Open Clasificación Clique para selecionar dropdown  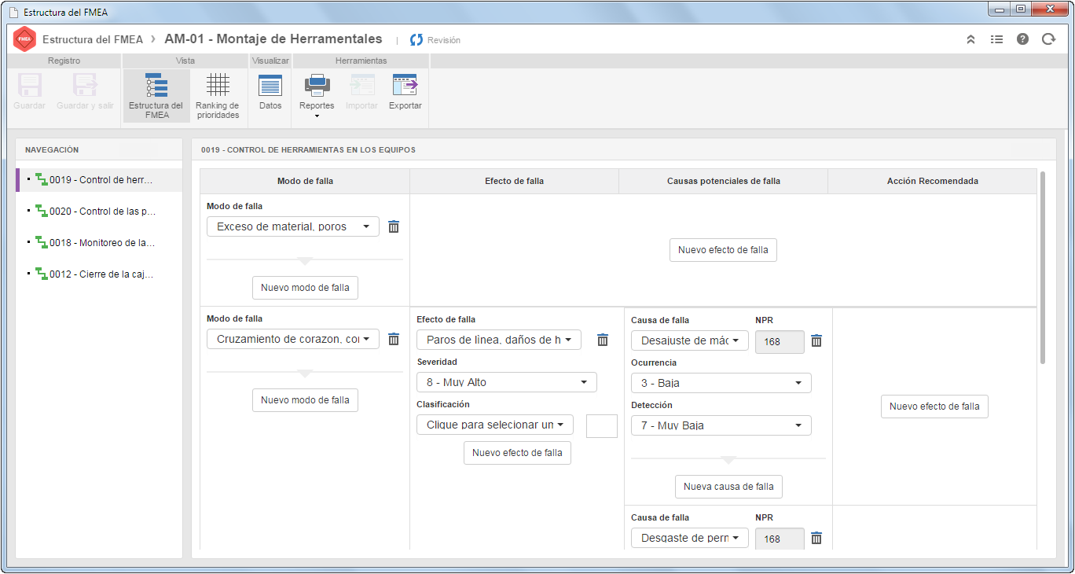coord(495,425)
